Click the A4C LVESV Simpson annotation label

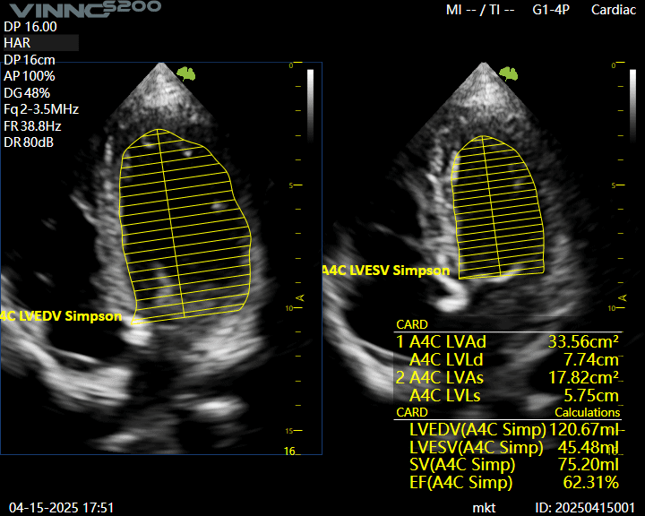pyautogui.click(x=386, y=271)
